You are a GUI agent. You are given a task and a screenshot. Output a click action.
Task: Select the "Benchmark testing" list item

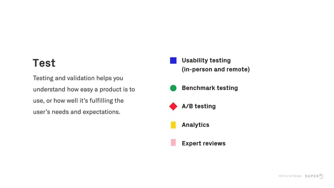click(210, 88)
